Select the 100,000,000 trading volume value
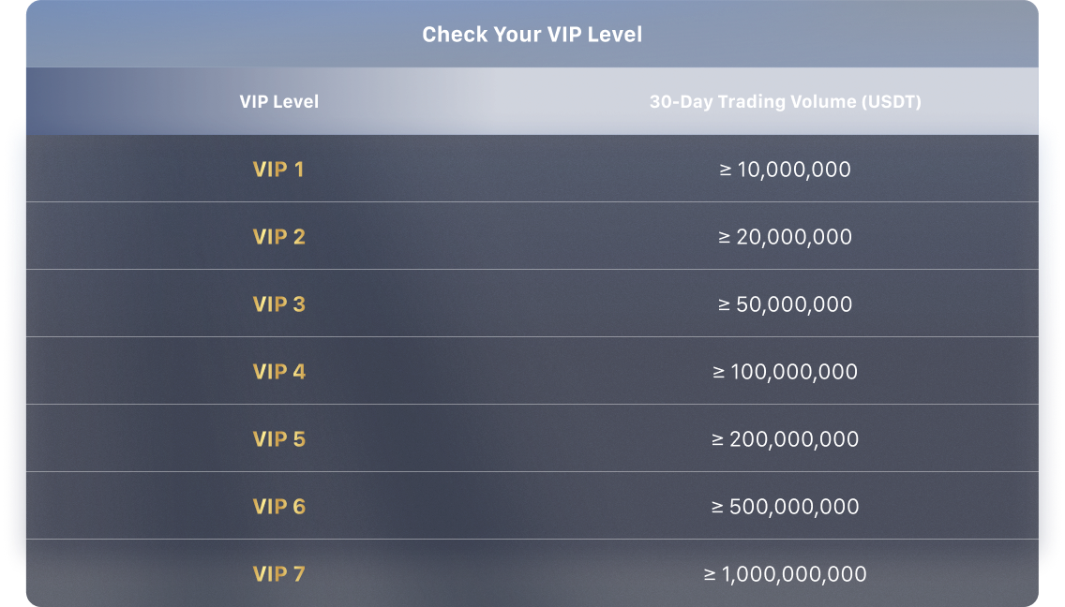 tap(794, 372)
